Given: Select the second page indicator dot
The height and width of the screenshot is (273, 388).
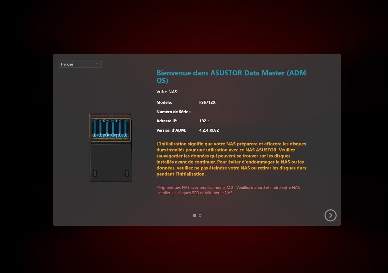Looking at the screenshot, I should (200, 215).
